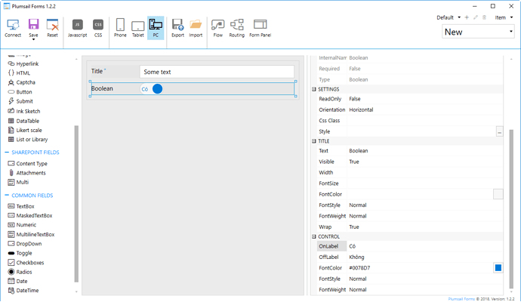
Task: Edit the Visible property value True
Action: [425, 162]
